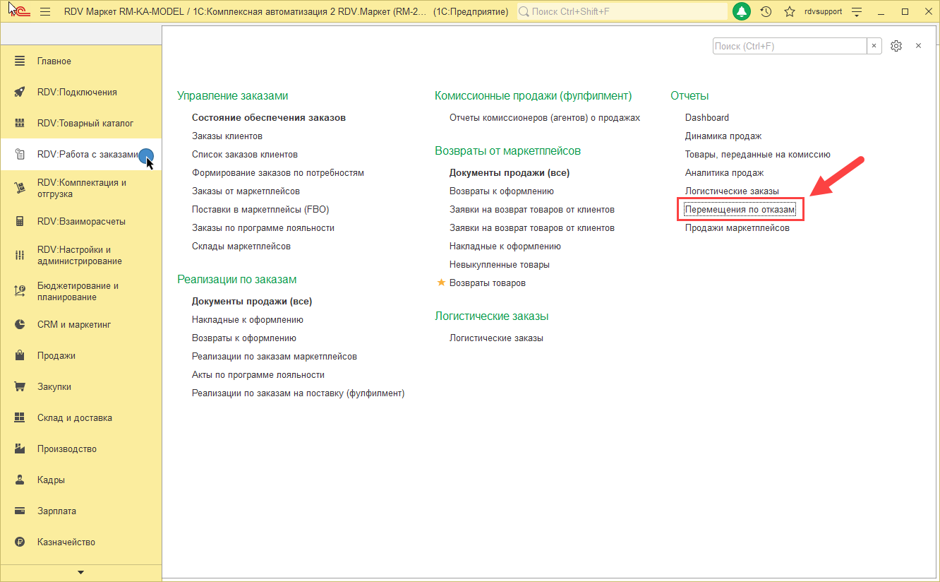Open Состояние обеспечения заказов

tap(269, 118)
